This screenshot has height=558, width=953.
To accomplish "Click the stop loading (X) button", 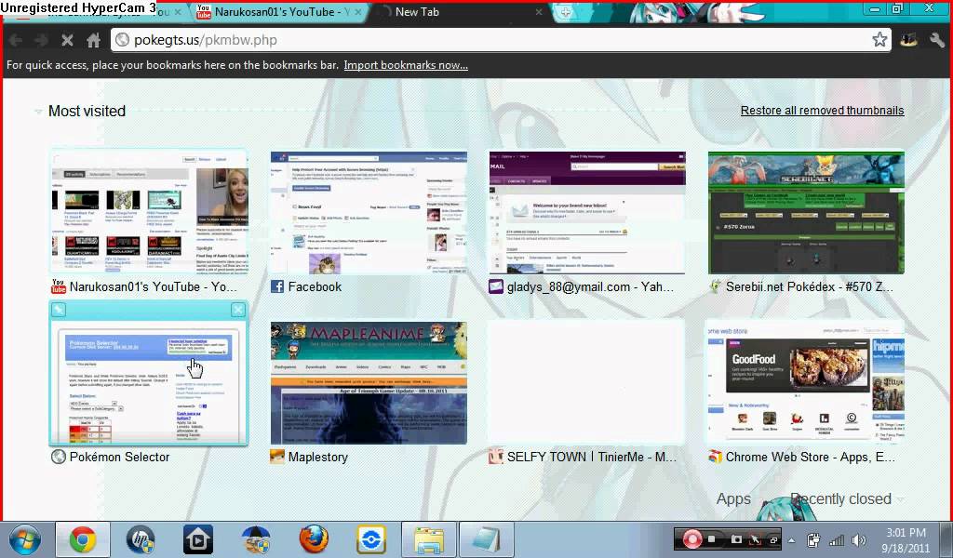I will coord(67,40).
